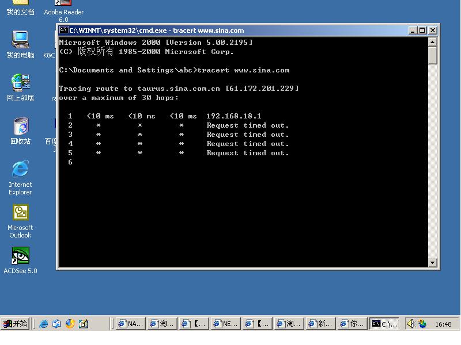The width and height of the screenshot is (461, 345).
Task: Click the IP "192.168.18.1" in hop 1
Action: point(234,116)
